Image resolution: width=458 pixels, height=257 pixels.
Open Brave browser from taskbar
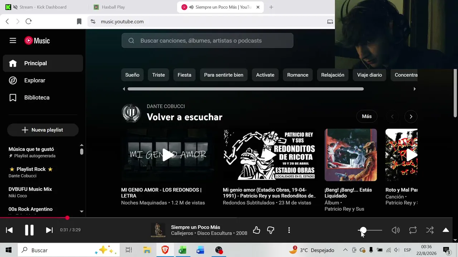click(165, 250)
